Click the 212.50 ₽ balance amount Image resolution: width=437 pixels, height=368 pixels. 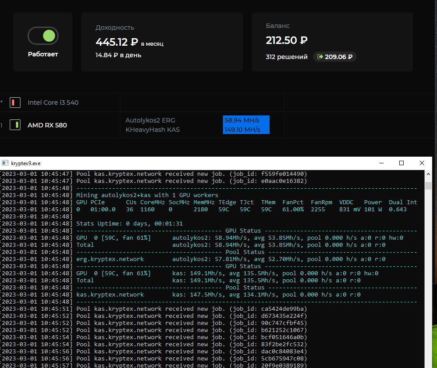[286, 40]
